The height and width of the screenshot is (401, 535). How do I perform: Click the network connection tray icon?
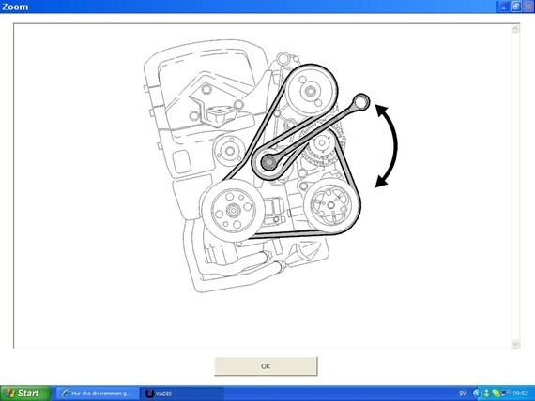[505, 393]
